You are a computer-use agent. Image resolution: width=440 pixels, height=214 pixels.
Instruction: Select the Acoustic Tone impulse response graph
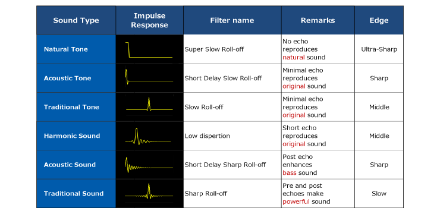click(149, 77)
